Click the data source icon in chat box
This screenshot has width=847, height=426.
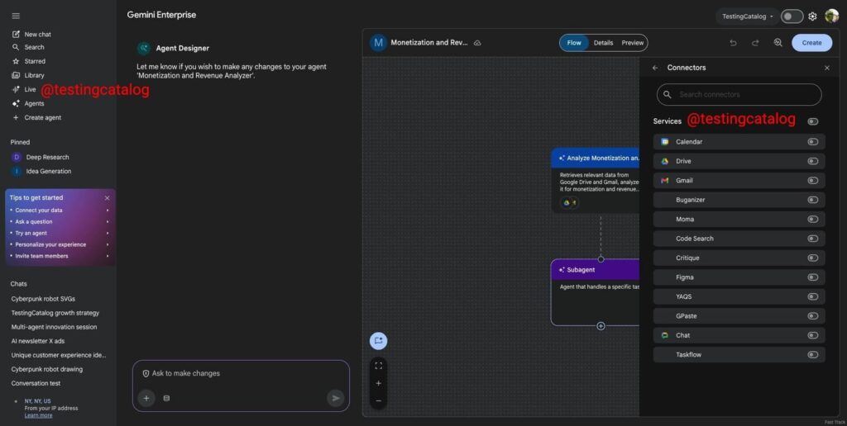[x=166, y=398]
